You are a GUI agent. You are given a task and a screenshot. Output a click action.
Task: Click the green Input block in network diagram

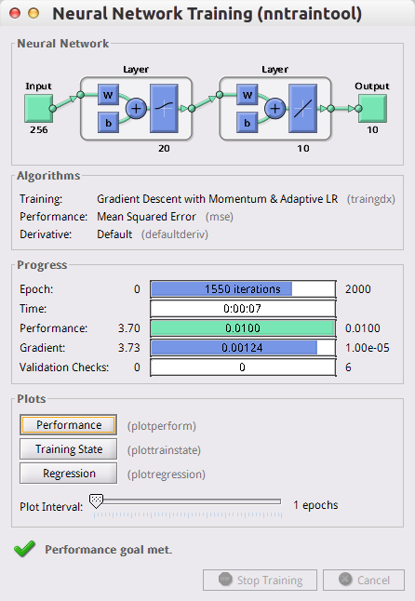coord(39,109)
